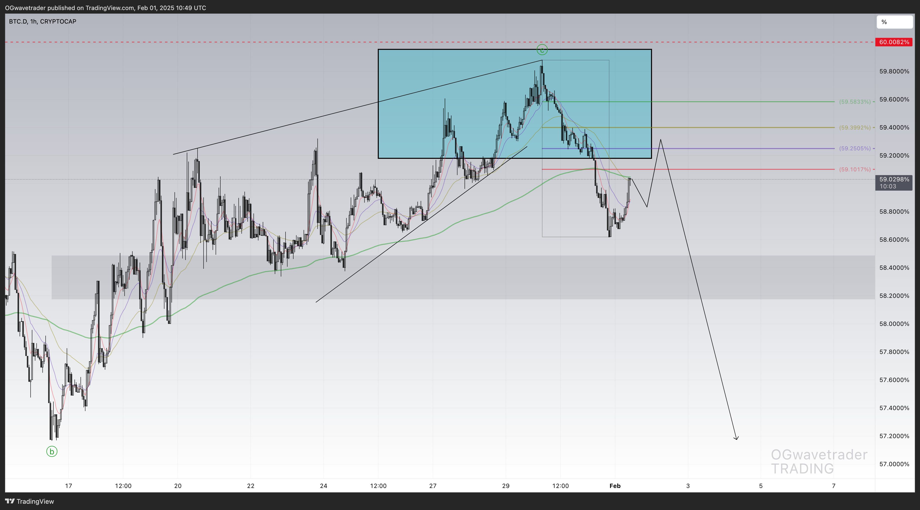Click the current price label 59.0298%
Viewport: 920px width, 510px height.
(894, 183)
